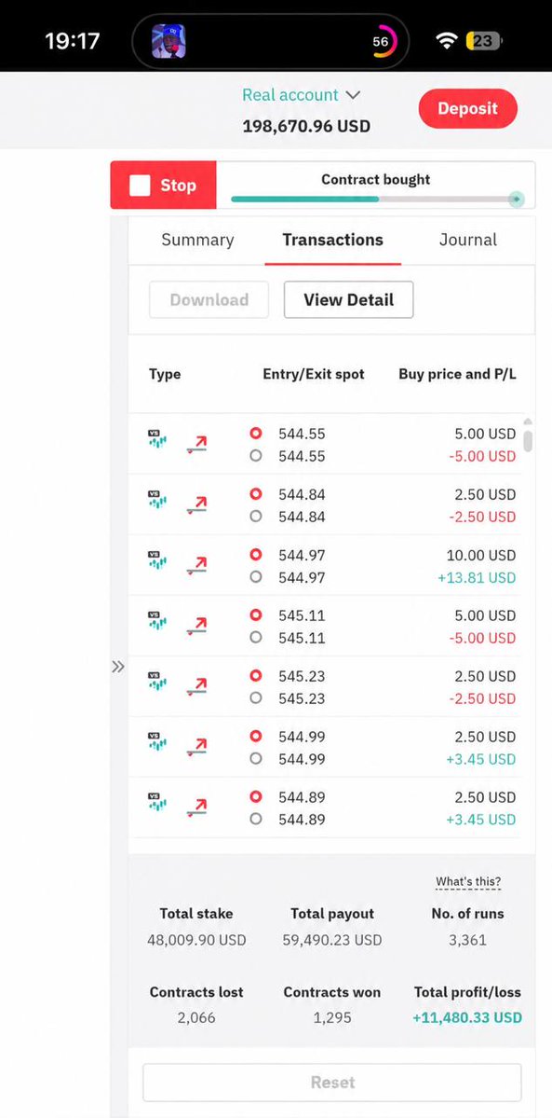The height and width of the screenshot is (1118, 552).
Task: Click the red entry spot marker for 544.97
Action: click(x=256, y=554)
